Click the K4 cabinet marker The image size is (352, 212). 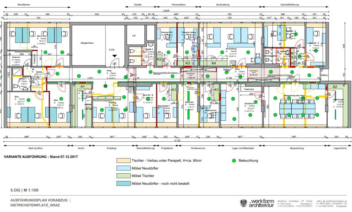213,63
